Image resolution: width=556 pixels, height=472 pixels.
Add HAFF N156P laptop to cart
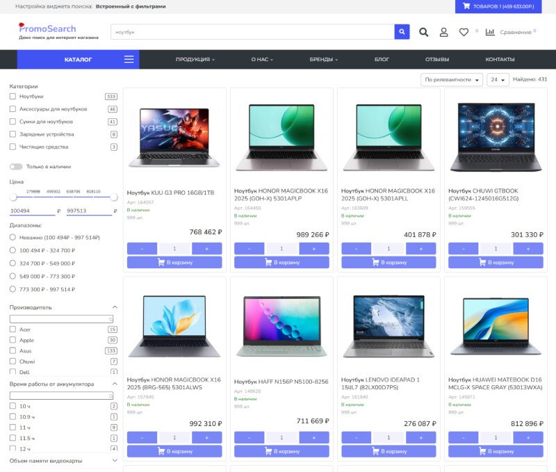(281, 450)
